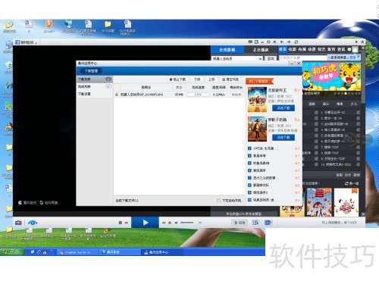379x284 pixels.
Task: Adjust the volume slider in player bar
Action: [x=187, y=223]
